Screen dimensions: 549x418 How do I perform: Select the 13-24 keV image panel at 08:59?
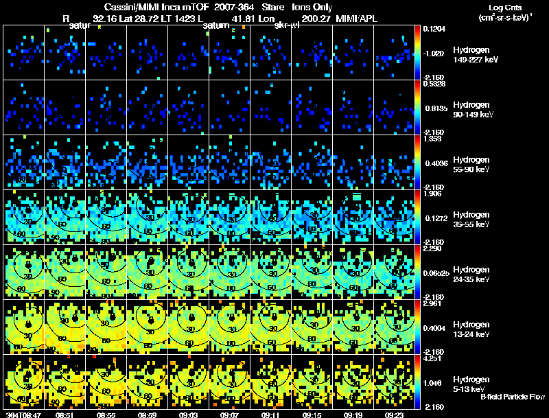(x=147, y=327)
